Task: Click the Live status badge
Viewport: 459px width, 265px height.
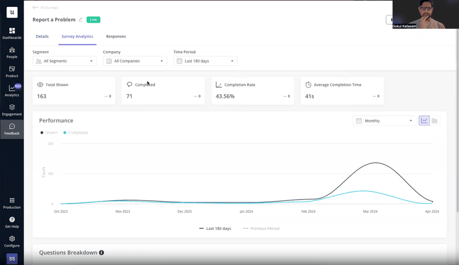Action: click(94, 20)
